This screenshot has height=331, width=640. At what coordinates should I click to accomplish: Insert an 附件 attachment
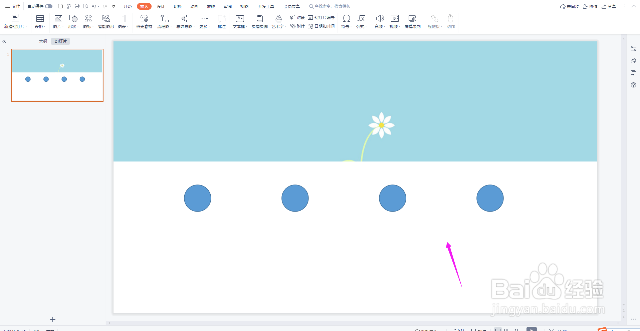pos(297,26)
